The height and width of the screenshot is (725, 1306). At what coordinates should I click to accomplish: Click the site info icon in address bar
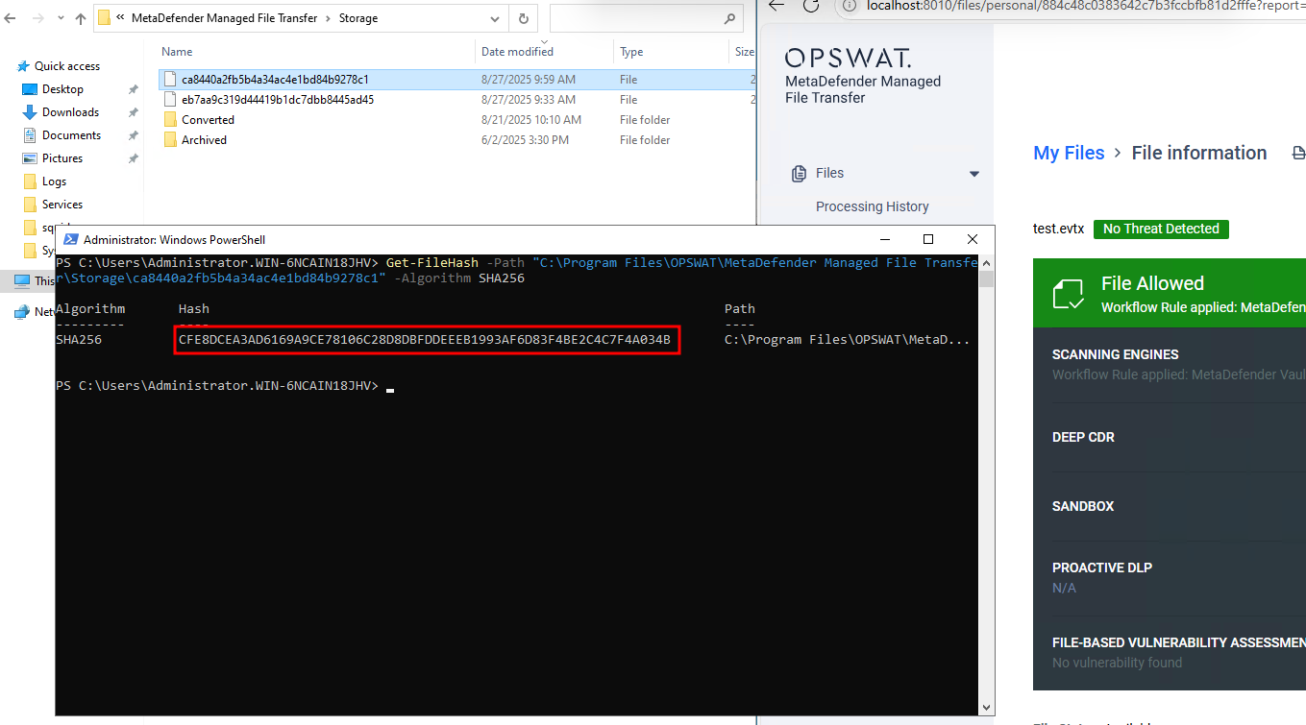(x=849, y=6)
